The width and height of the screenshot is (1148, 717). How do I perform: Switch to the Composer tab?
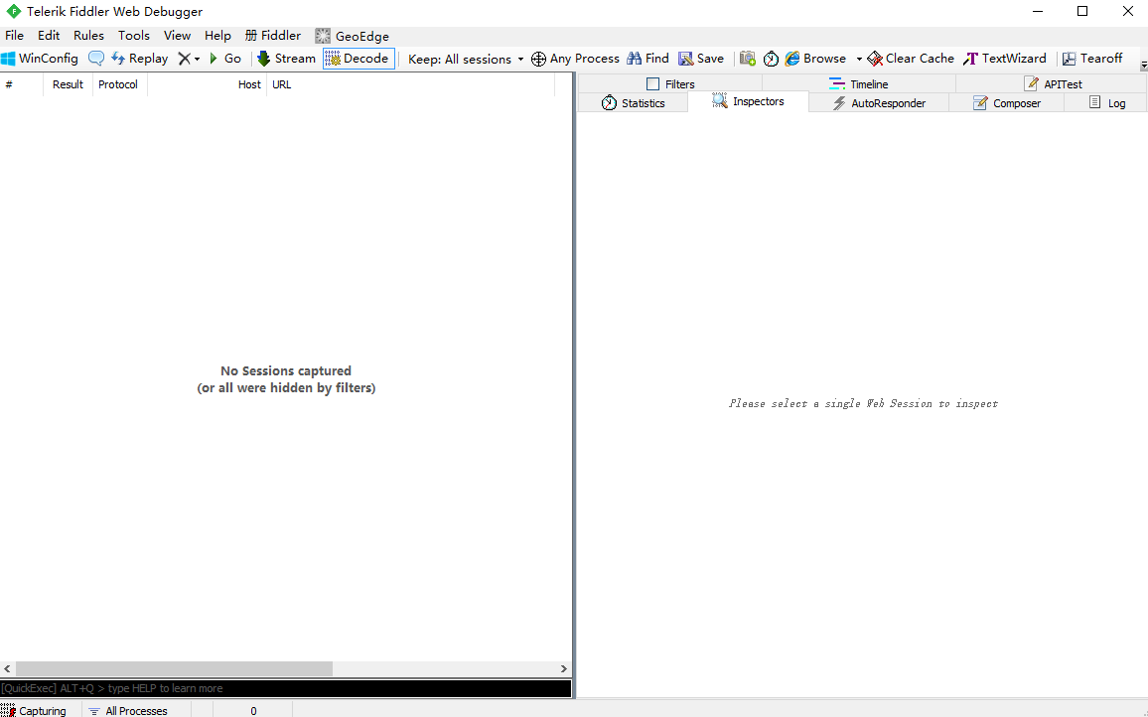[1007, 103]
